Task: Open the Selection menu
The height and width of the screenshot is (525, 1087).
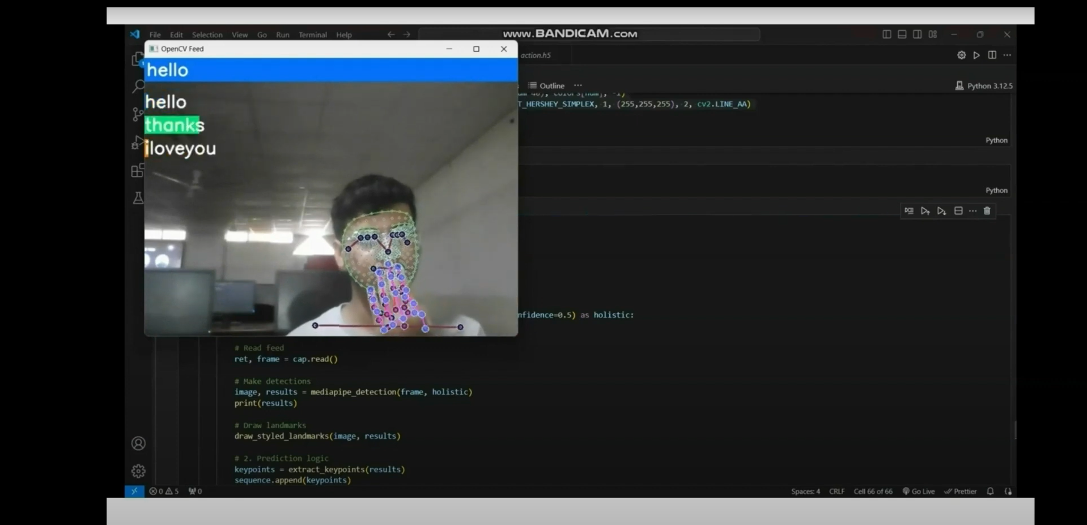Action: (207, 35)
